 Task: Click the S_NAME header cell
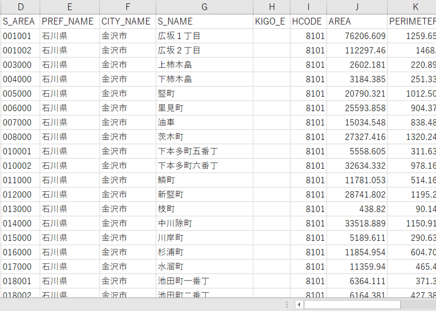click(x=205, y=21)
